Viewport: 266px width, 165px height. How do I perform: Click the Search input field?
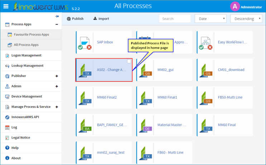[x=175, y=19]
